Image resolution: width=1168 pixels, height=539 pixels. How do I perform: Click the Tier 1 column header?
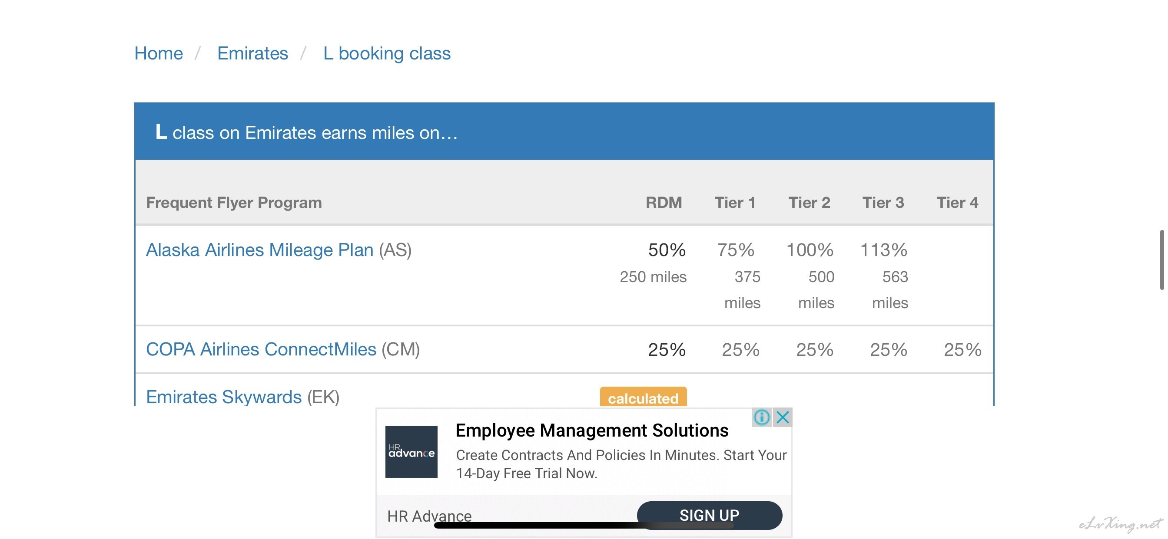pos(735,203)
